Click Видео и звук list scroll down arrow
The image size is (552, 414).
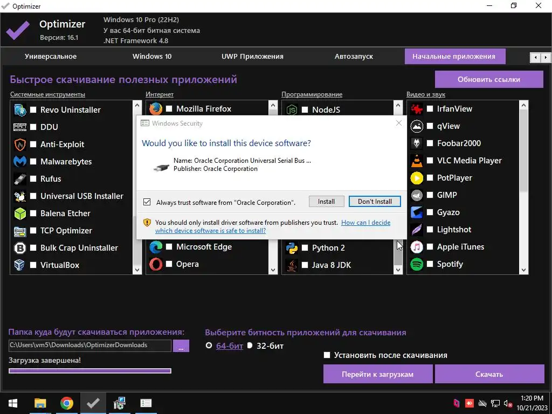[x=523, y=270]
